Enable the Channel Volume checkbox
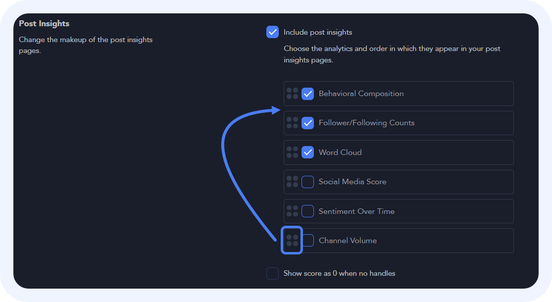Viewport: 552px width, 302px height. (x=308, y=241)
